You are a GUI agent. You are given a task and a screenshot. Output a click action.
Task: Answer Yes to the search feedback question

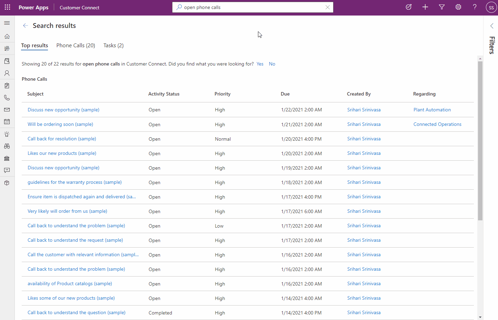click(x=260, y=64)
